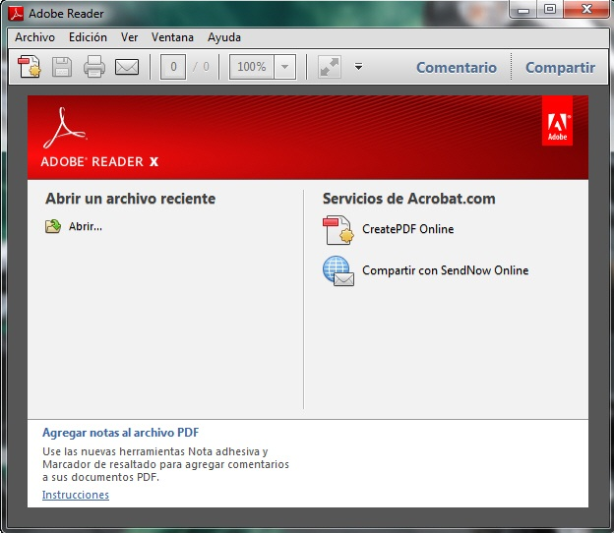Open the Ver menu
The width and height of the screenshot is (614, 533).
click(129, 37)
